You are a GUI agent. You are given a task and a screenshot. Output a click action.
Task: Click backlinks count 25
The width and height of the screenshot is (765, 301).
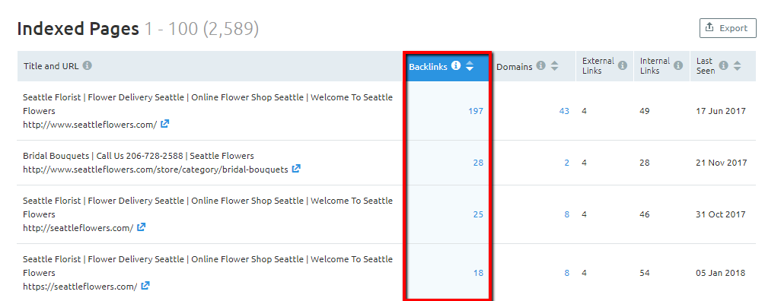click(x=478, y=214)
